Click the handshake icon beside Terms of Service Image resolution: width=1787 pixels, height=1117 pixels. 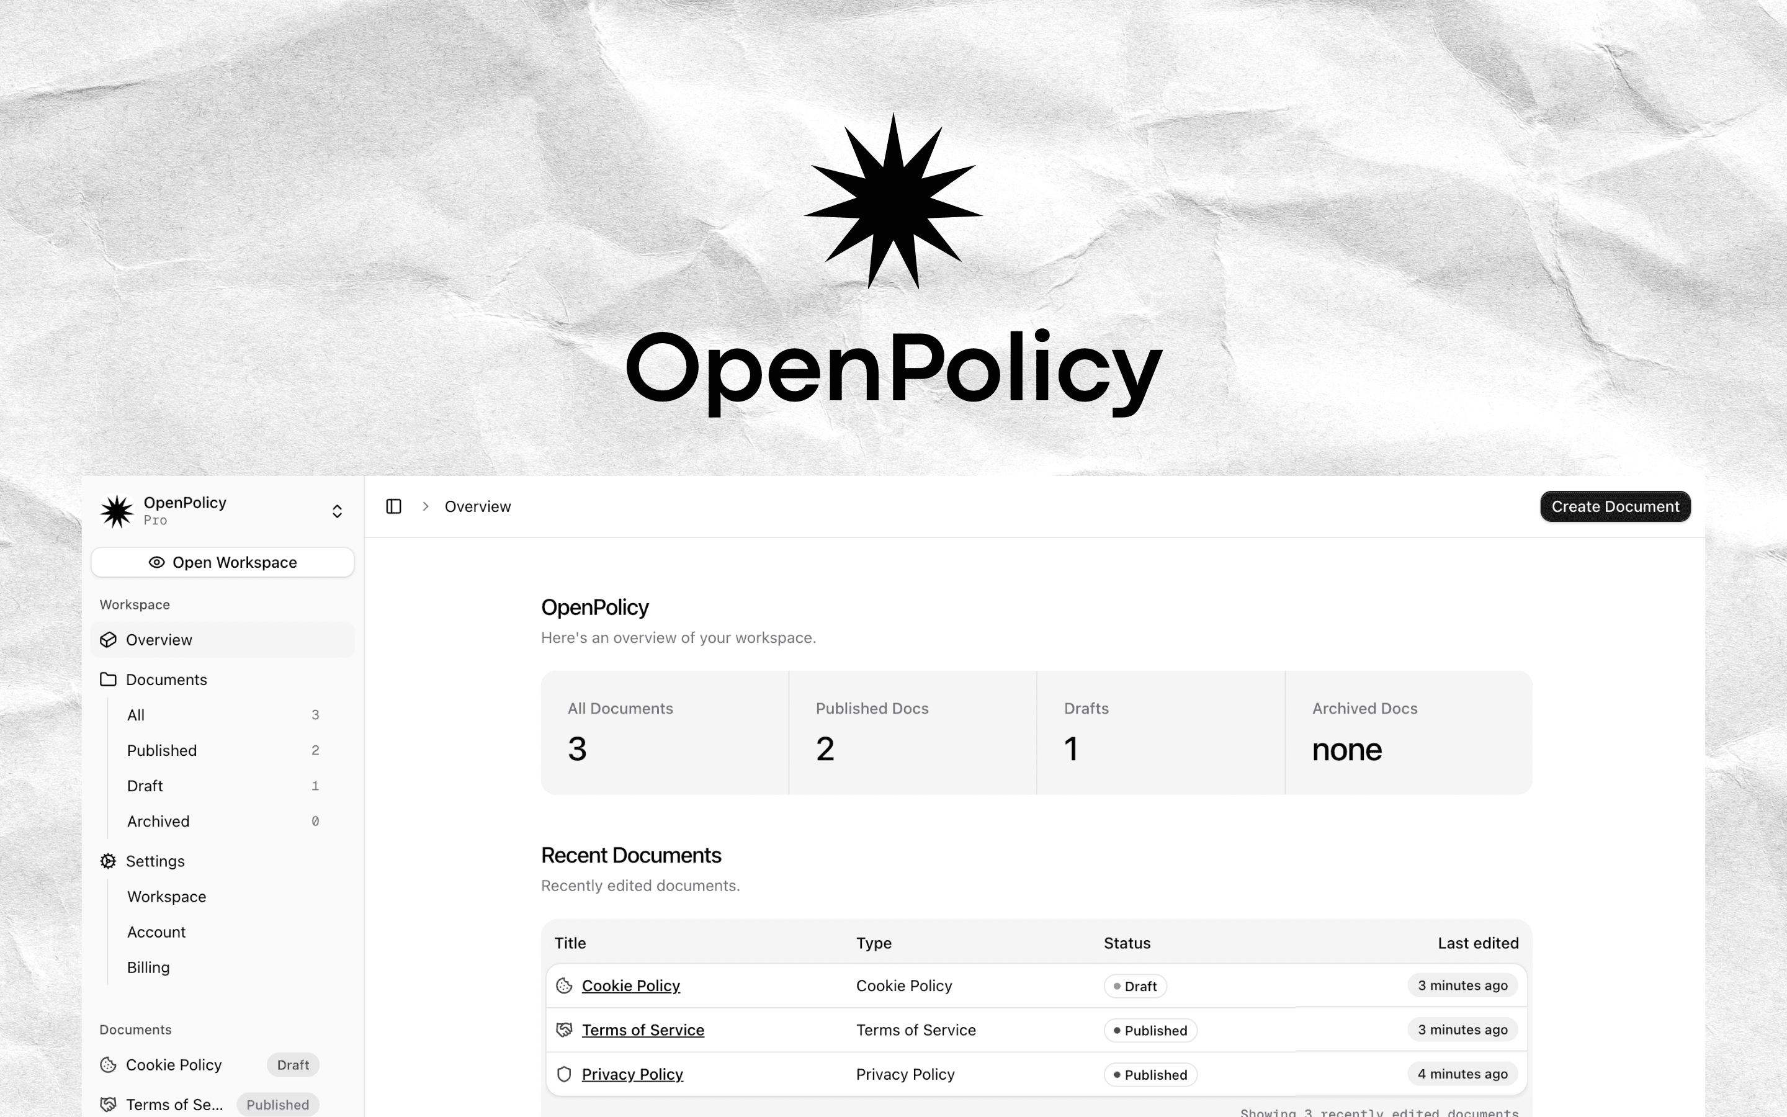click(x=565, y=1029)
